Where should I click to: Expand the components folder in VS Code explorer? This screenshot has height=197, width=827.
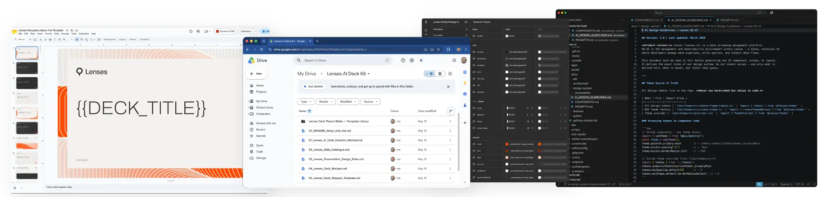click(572, 93)
